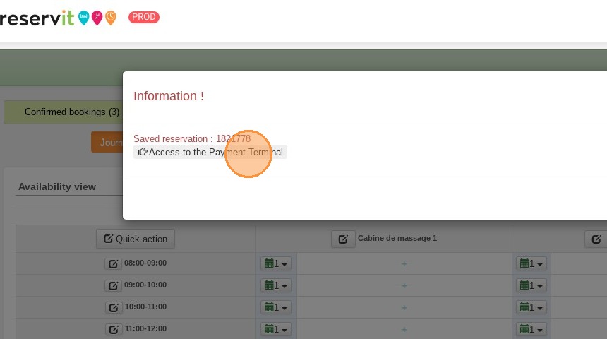Add booking in Cabine 1 at 11:00-12:00
This screenshot has width=607, height=339.
404,329
